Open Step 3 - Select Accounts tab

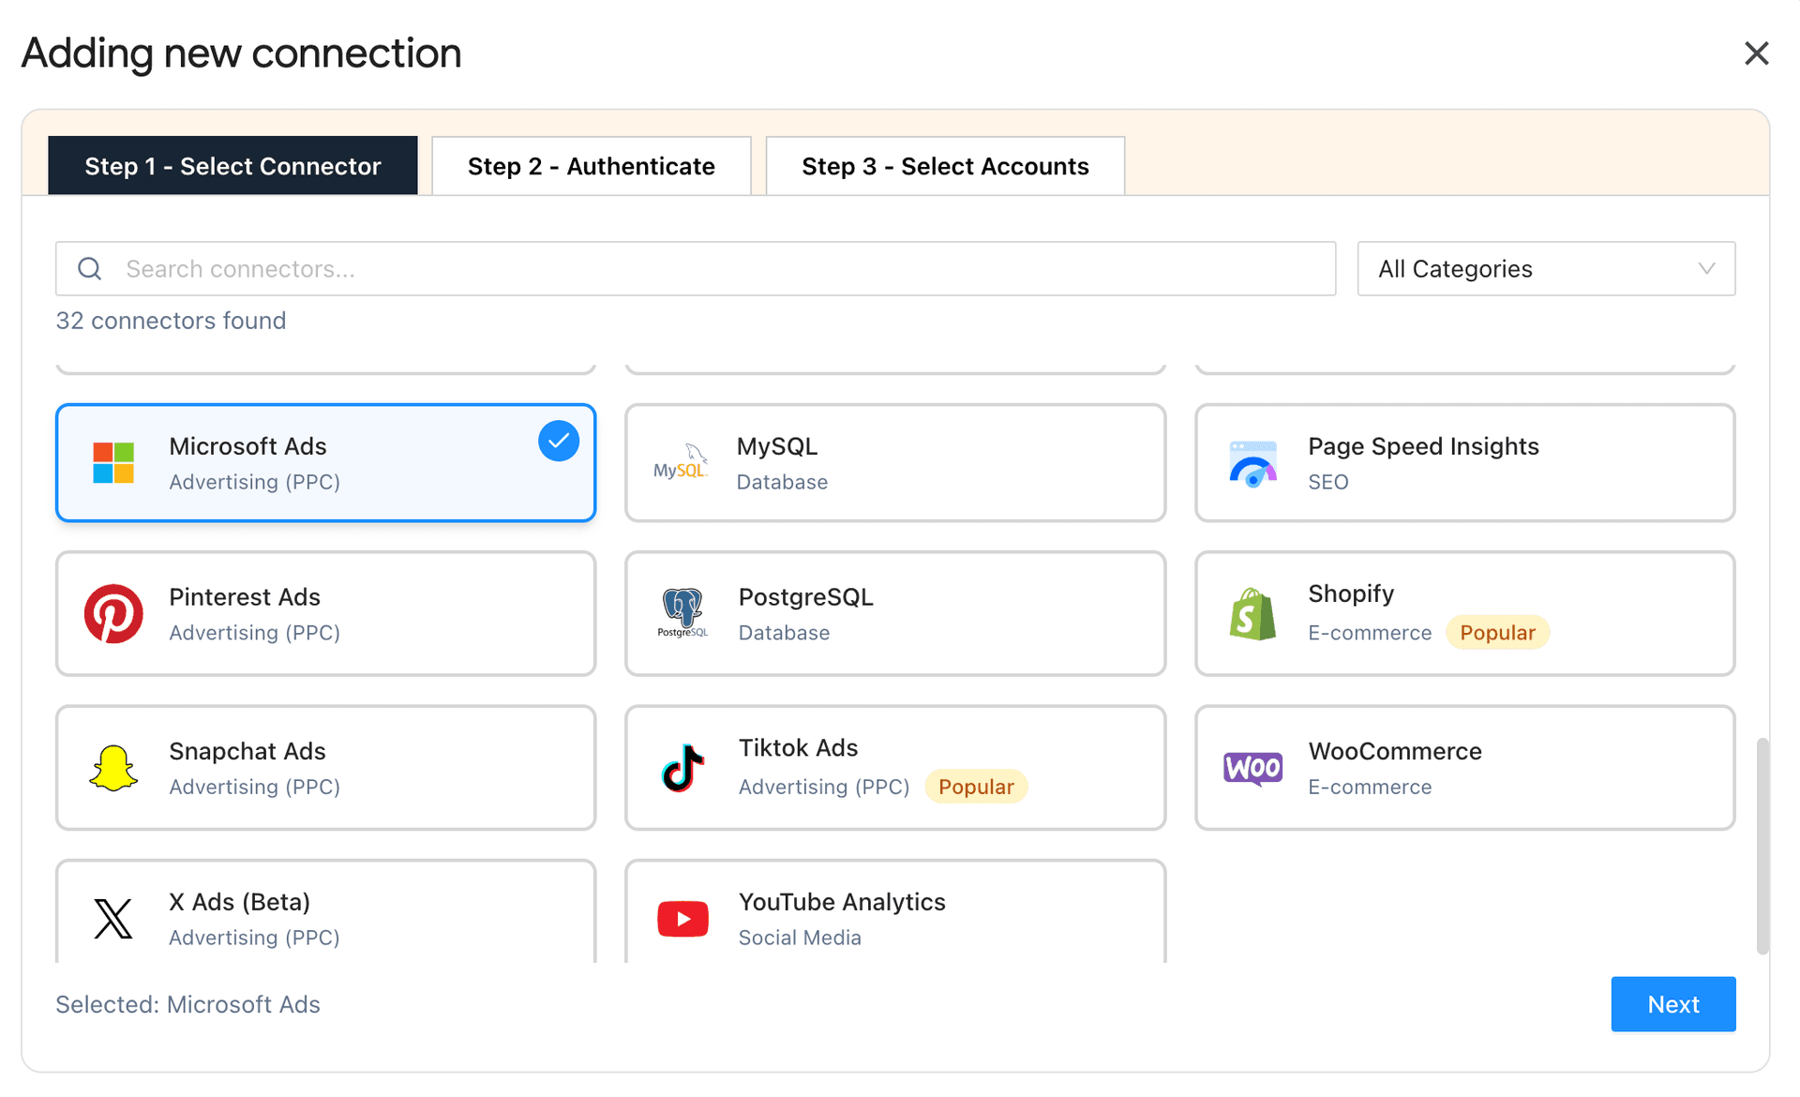(x=944, y=166)
